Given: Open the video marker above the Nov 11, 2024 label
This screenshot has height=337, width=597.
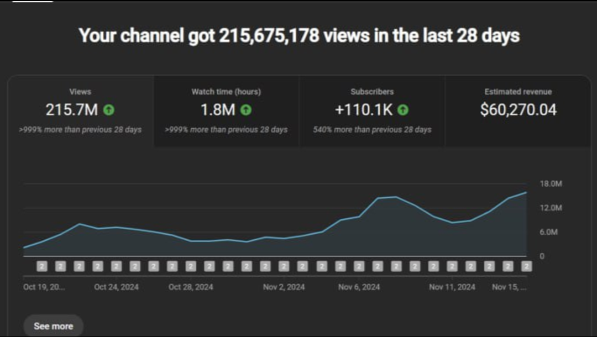Looking at the screenshot, I should click(452, 266).
